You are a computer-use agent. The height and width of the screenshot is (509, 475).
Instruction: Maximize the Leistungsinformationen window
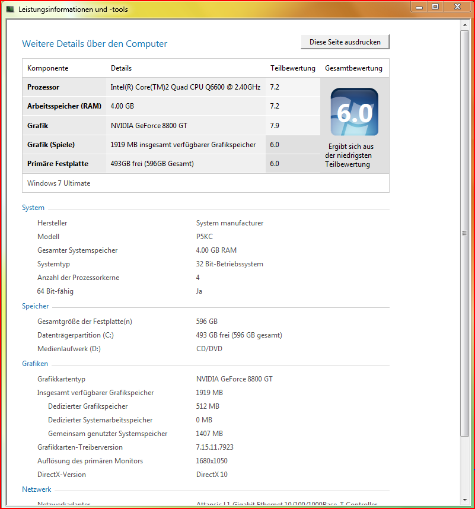[x=435, y=7]
